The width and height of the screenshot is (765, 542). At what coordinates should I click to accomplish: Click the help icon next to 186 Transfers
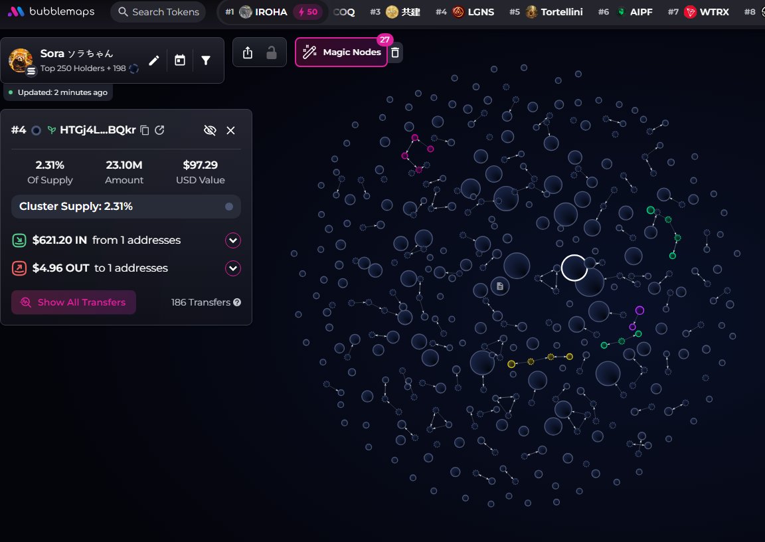(x=237, y=302)
